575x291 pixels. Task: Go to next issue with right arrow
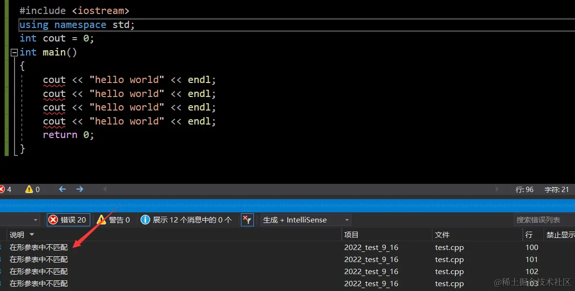[80, 189]
